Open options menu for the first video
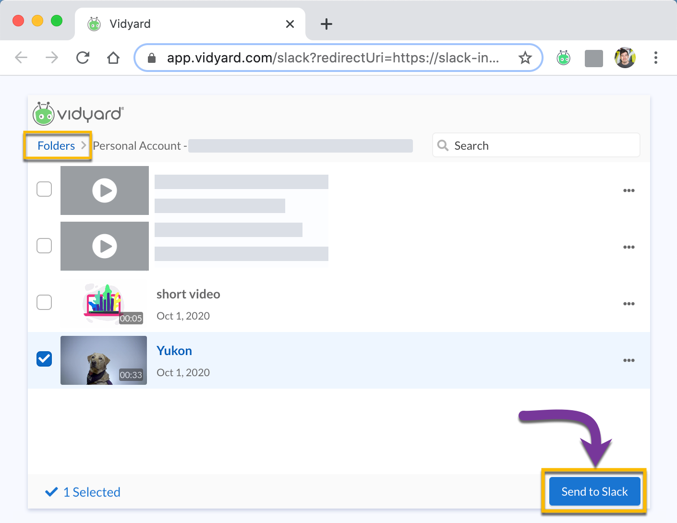This screenshot has height=523, width=677. [629, 190]
